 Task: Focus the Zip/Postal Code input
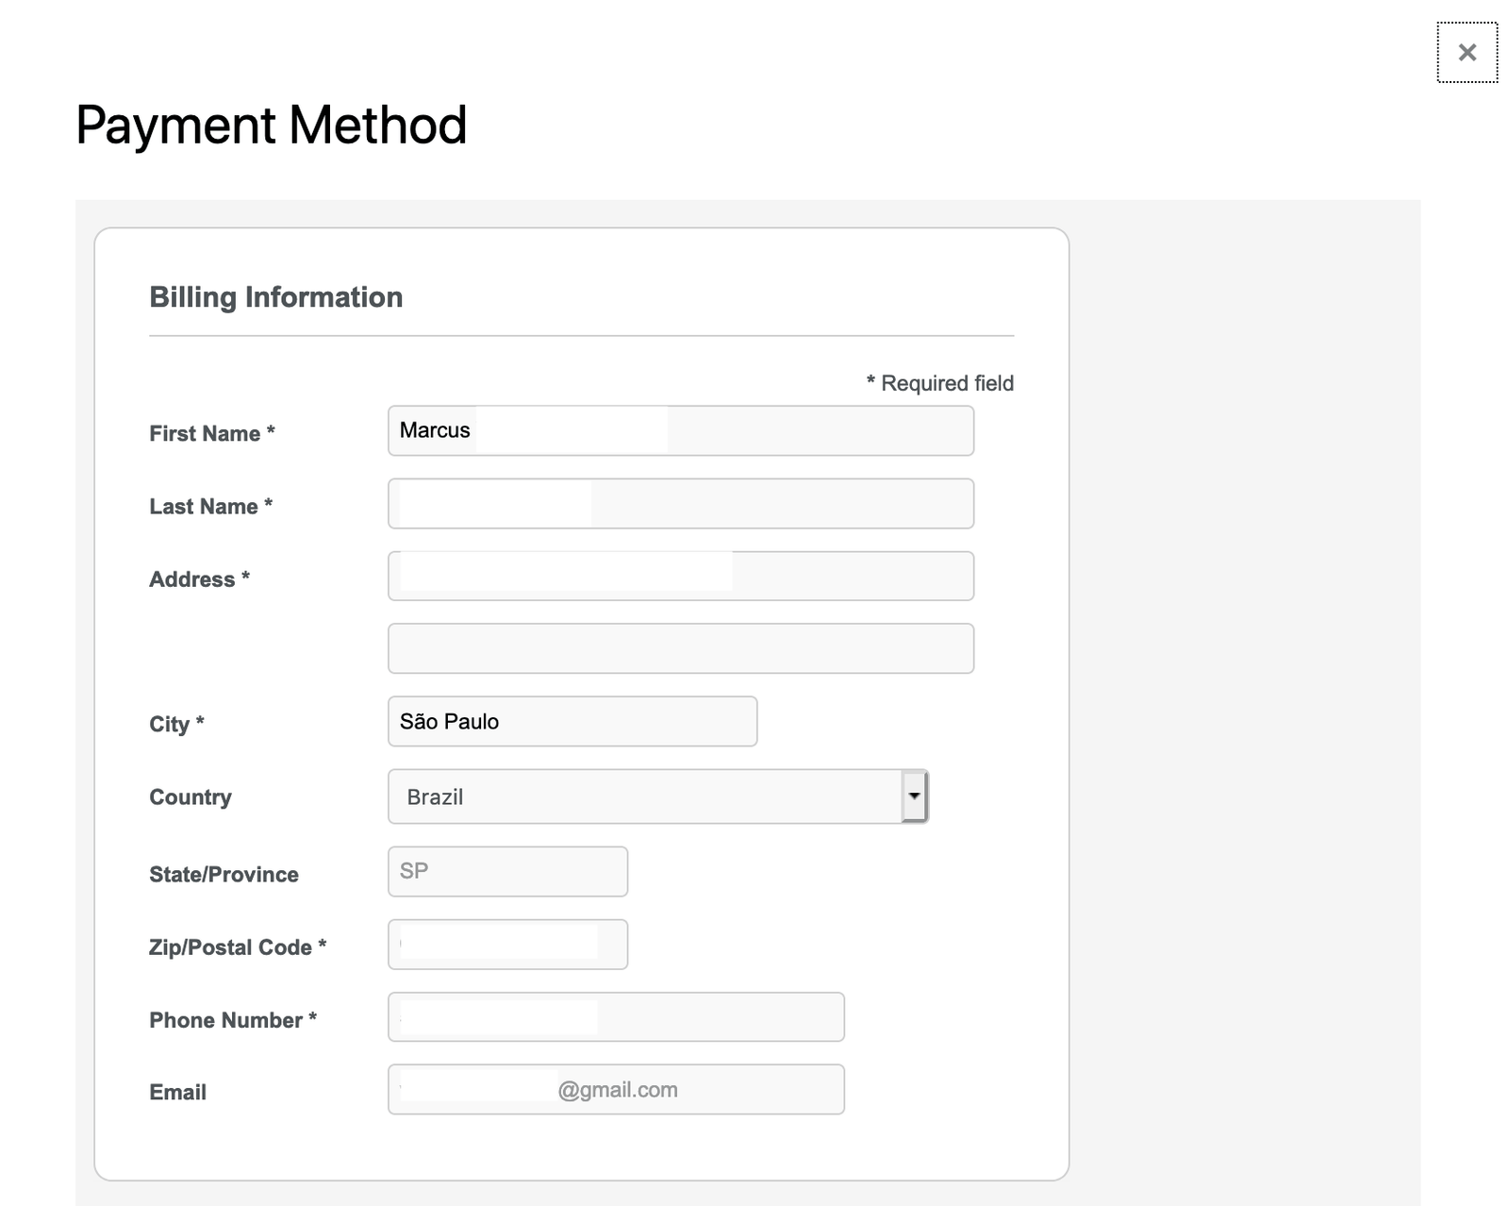(507, 945)
